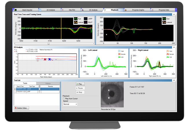Click the Delete Video button
This screenshot has height=130, width=188.
coord(22,108)
